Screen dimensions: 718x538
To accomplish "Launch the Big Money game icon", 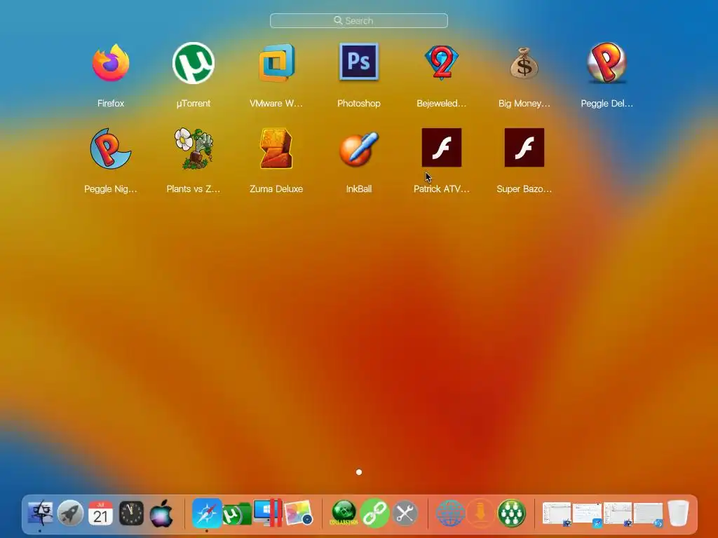I will pyautogui.click(x=524, y=64).
